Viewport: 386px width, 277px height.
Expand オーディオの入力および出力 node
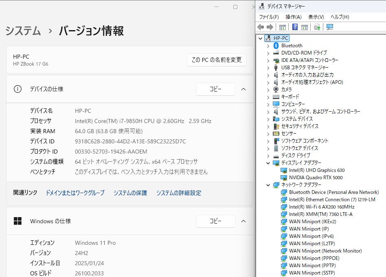pos(268,75)
